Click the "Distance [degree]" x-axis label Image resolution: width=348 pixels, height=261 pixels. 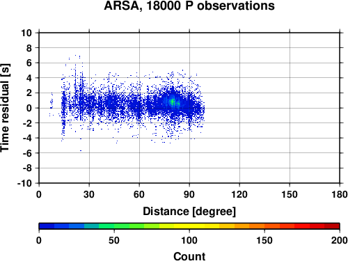coord(189,212)
